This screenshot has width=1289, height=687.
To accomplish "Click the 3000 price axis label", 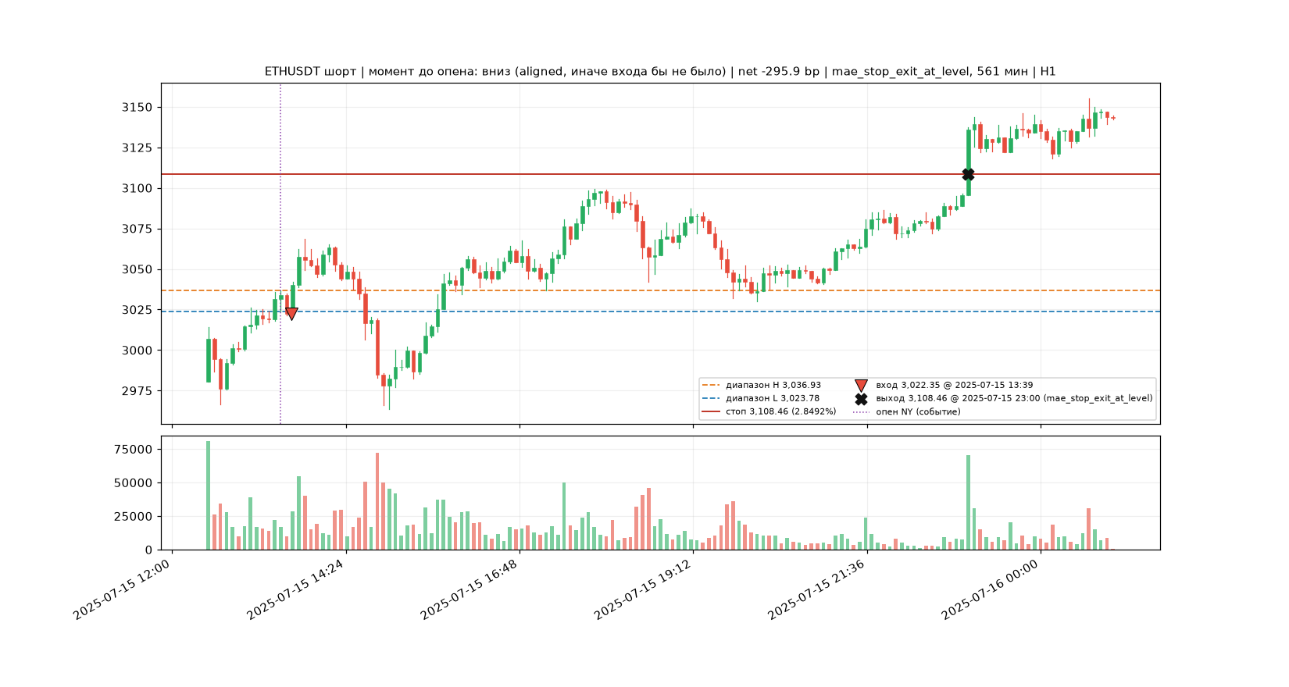I will 137,351.
